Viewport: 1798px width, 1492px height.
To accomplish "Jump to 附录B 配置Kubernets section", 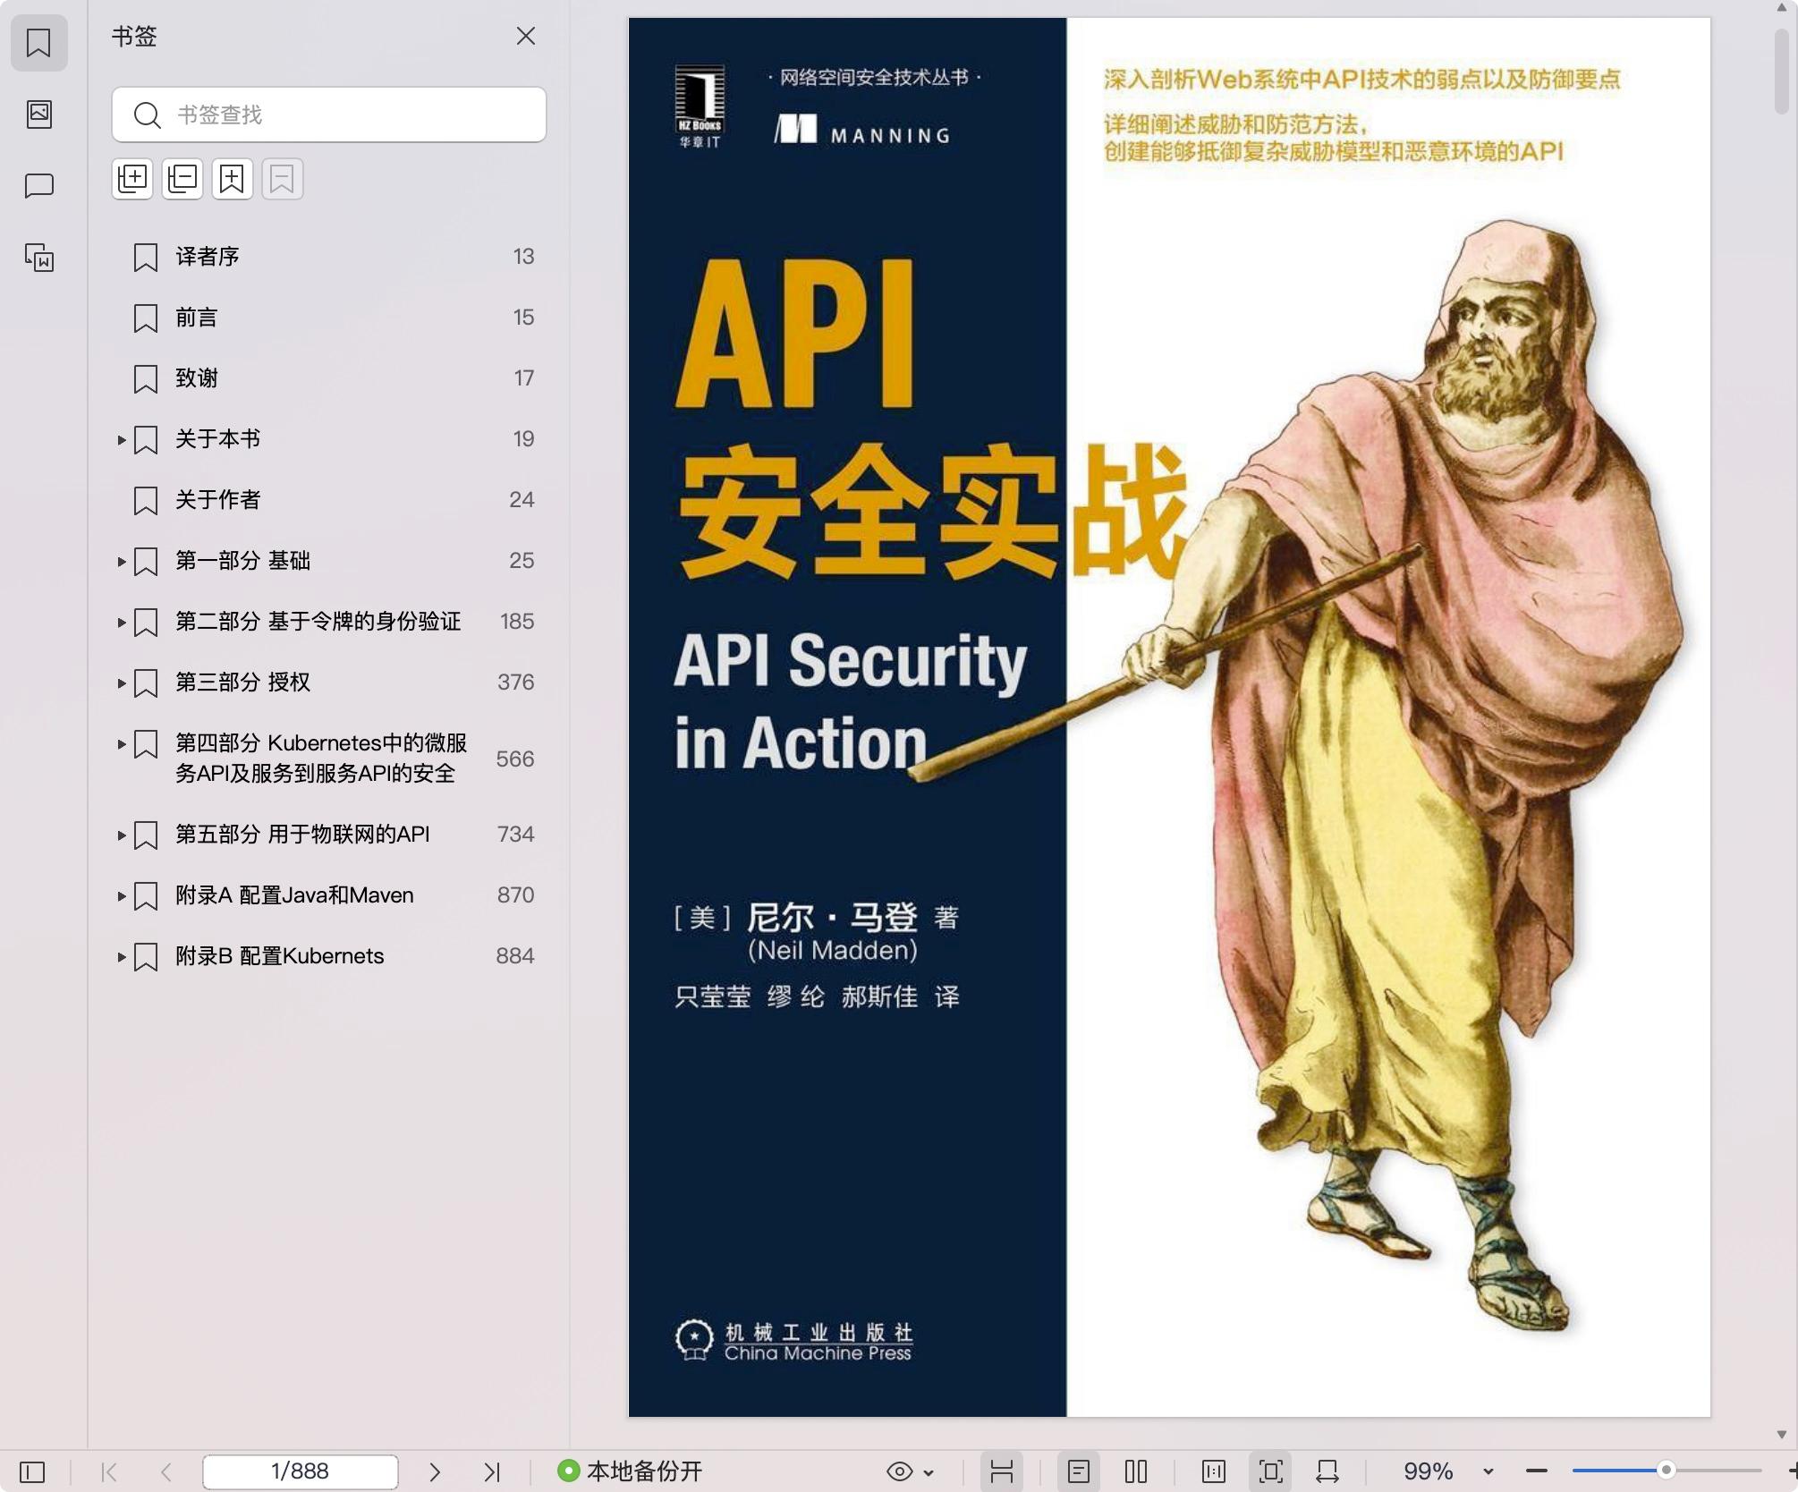I will 279,956.
